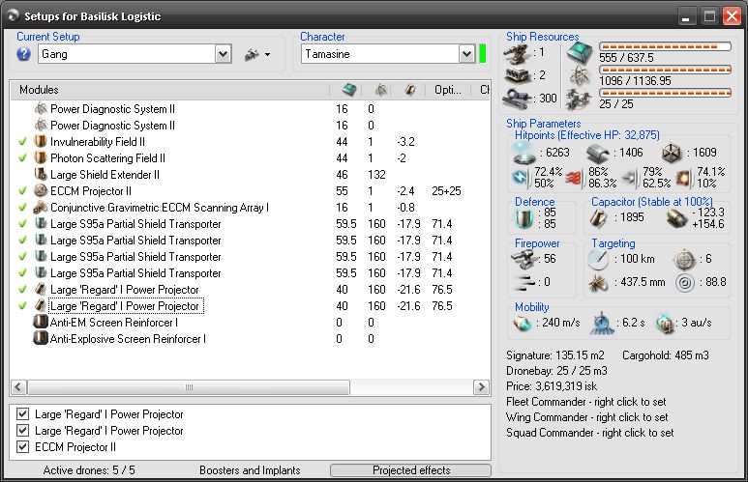Click the max velocity 240 m/s icon

click(x=523, y=323)
